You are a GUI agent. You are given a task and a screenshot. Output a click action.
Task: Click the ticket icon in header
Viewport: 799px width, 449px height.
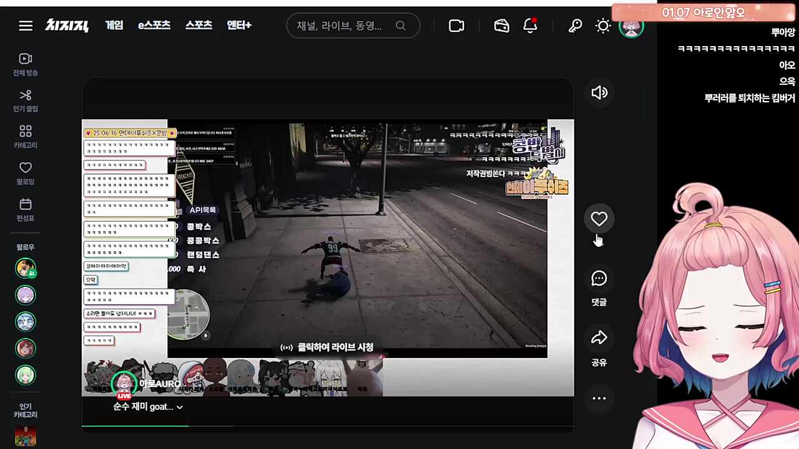click(502, 26)
